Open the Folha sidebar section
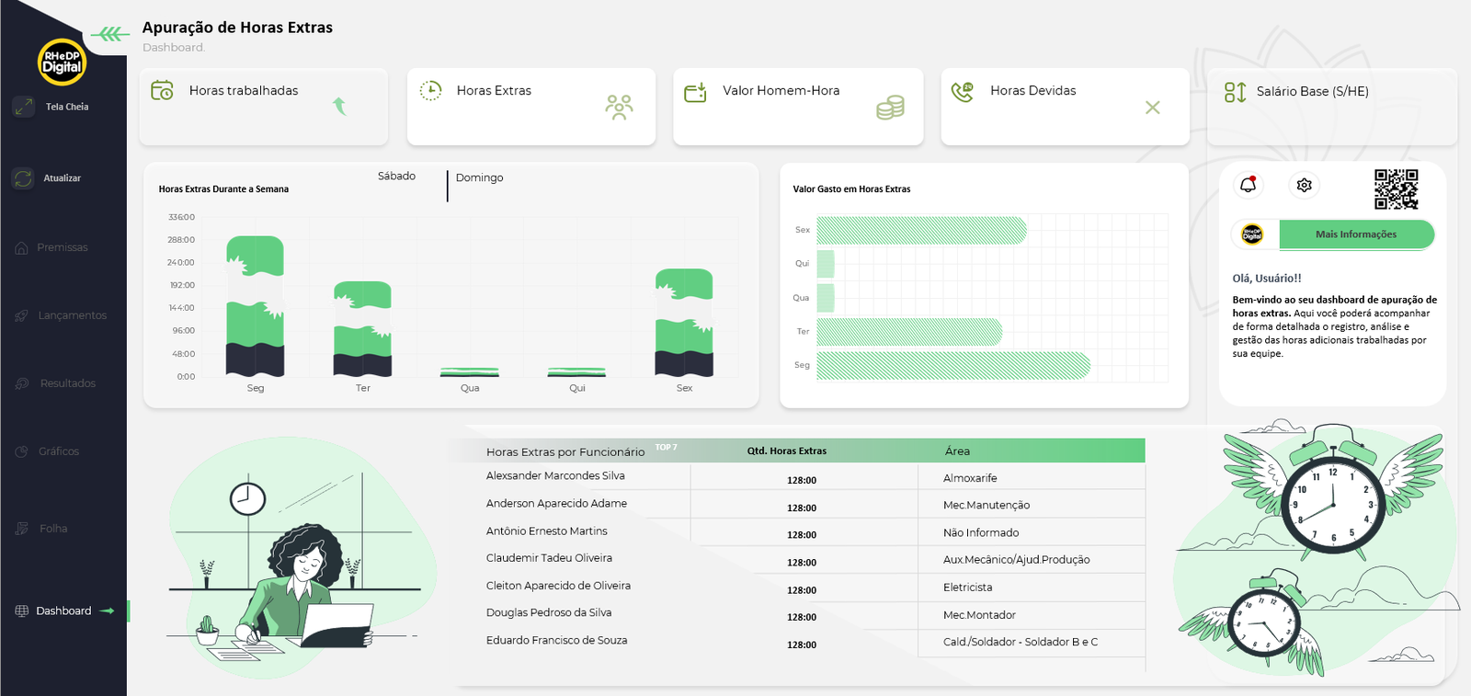 point(53,529)
